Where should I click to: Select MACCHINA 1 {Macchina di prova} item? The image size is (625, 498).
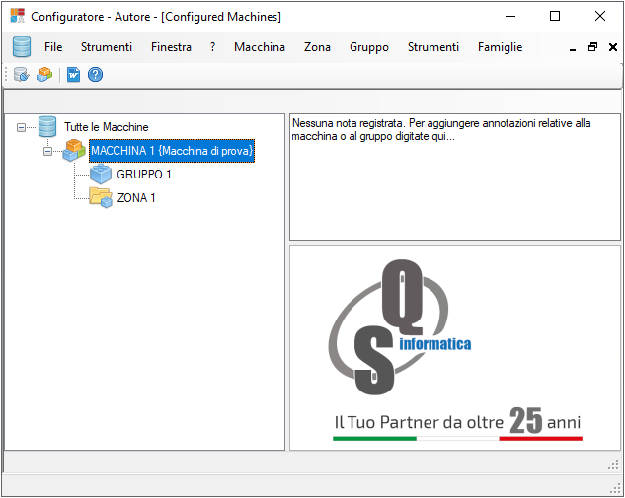[x=172, y=151]
